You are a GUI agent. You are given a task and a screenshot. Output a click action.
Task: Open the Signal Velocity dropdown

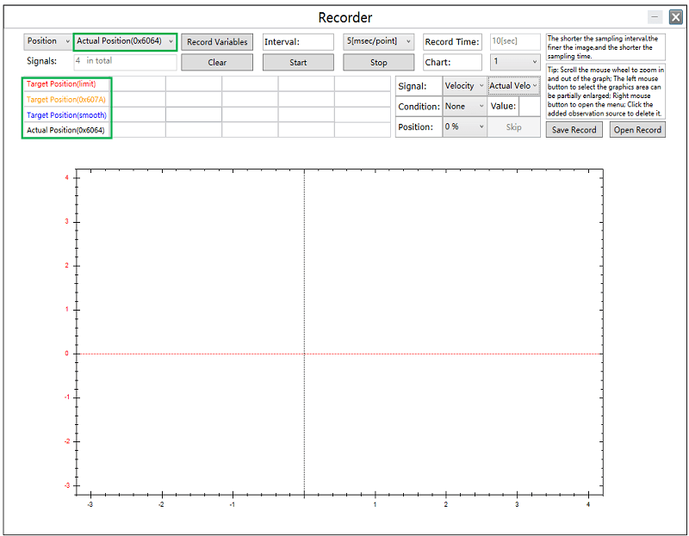pos(464,86)
